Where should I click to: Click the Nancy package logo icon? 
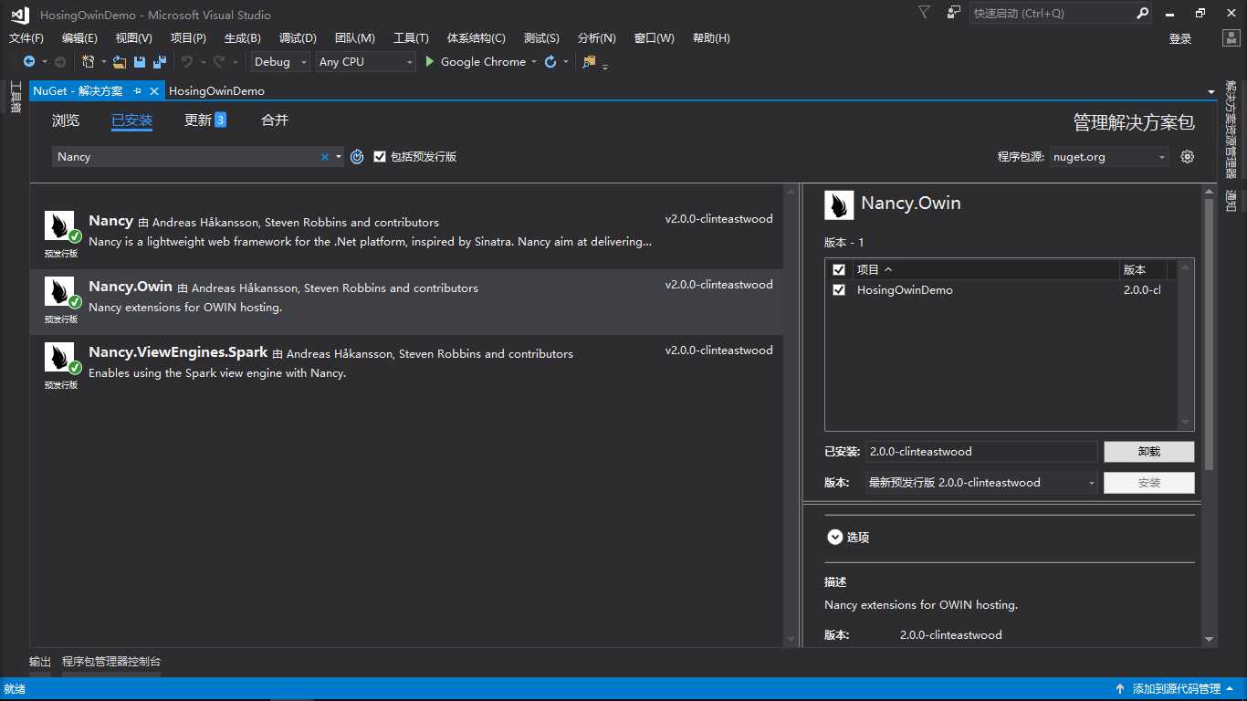[x=59, y=225]
